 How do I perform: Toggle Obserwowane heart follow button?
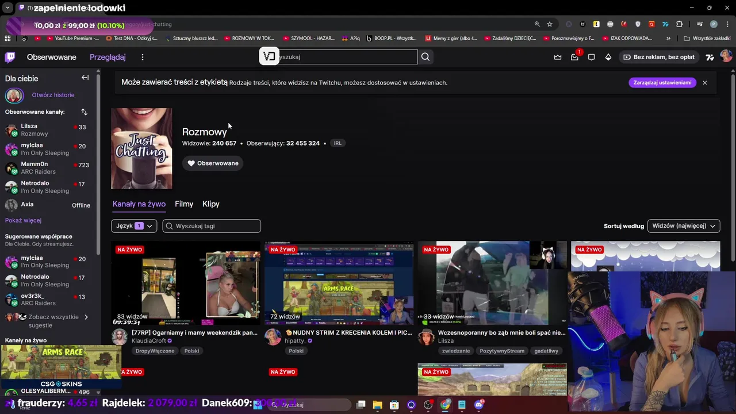point(213,163)
